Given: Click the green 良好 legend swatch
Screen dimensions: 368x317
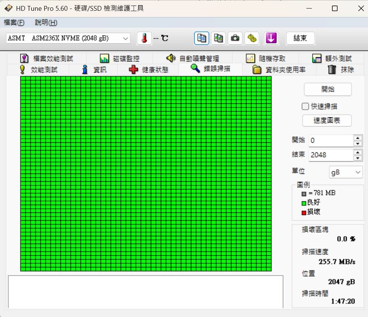Looking at the screenshot, I should [x=304, y=203].
